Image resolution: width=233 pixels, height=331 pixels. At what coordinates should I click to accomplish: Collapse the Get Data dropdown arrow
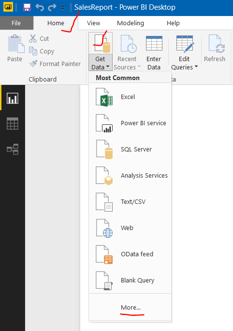coord(108,66)
